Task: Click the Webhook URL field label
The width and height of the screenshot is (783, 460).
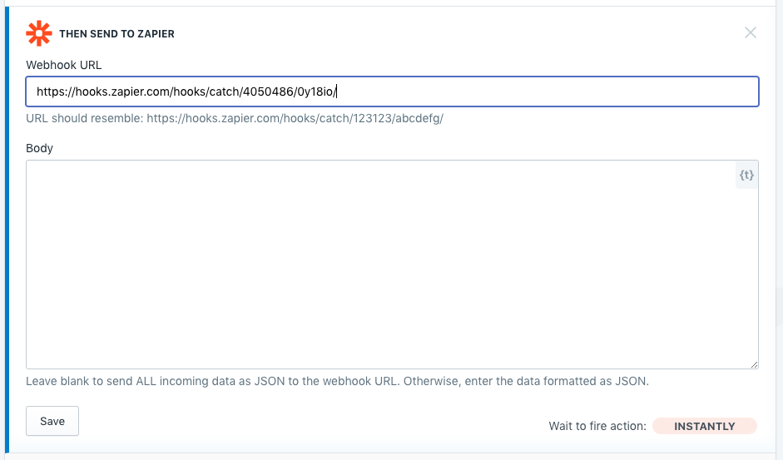Action: click(63, 65)
